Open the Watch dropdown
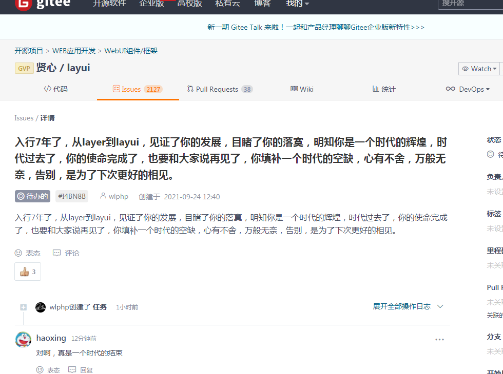 point(479,69)
